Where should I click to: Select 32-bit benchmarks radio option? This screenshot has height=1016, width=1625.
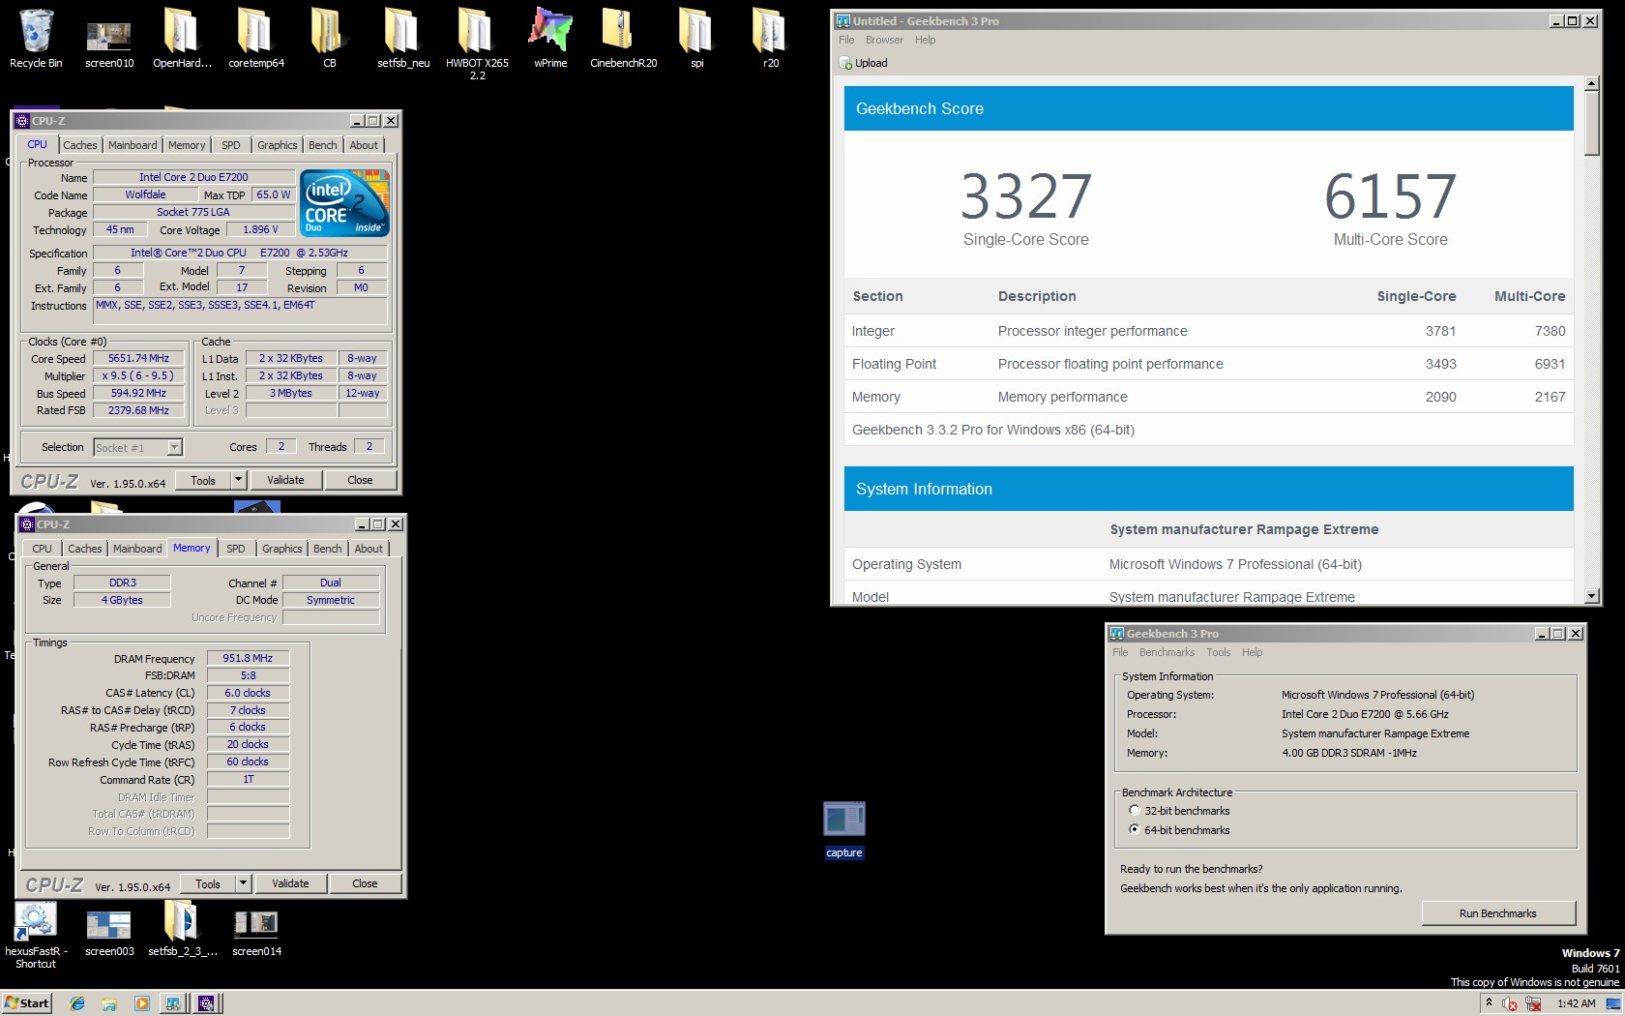tap(1134, 811)
